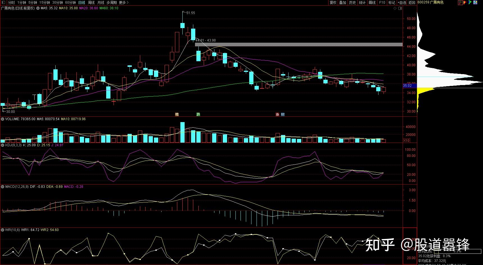Viewport: 483px width, 265px height.
Task: Click the red-yellow arrow icon top right
Action: [x=465, y=3]
